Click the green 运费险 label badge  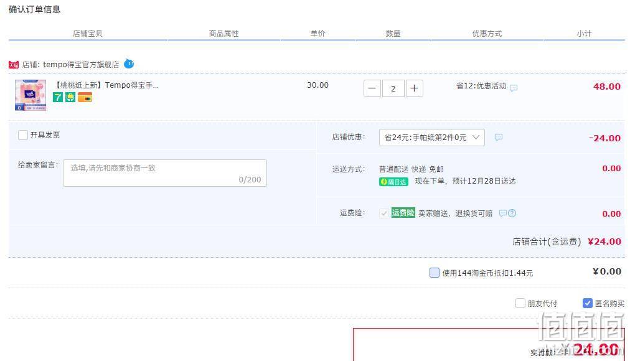[x=403, y=213]
